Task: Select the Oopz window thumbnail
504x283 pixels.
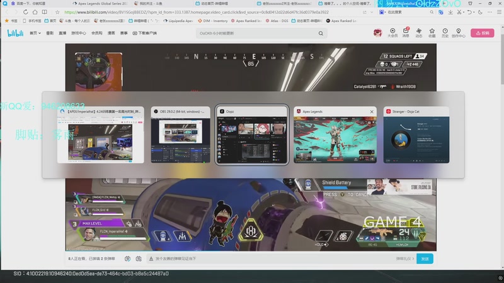Action: pyautogui.click(x=251, y=135)
